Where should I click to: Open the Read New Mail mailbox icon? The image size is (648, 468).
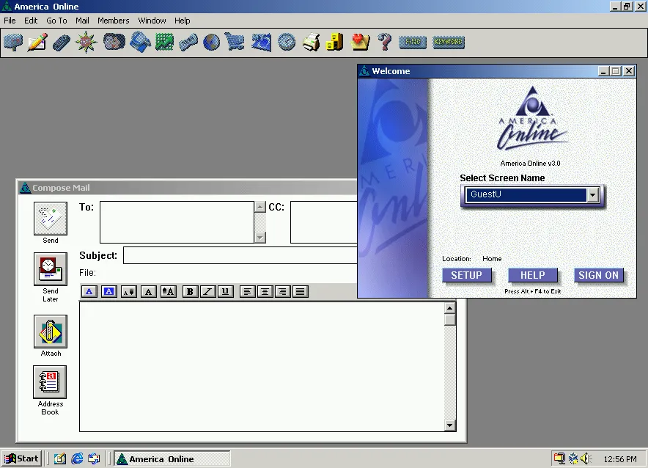12,42
